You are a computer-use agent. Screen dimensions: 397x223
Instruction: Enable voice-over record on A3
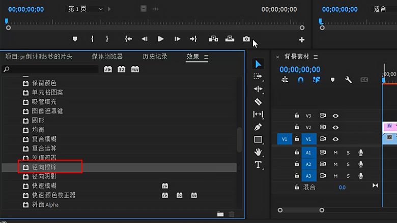(x=360, y=176)
